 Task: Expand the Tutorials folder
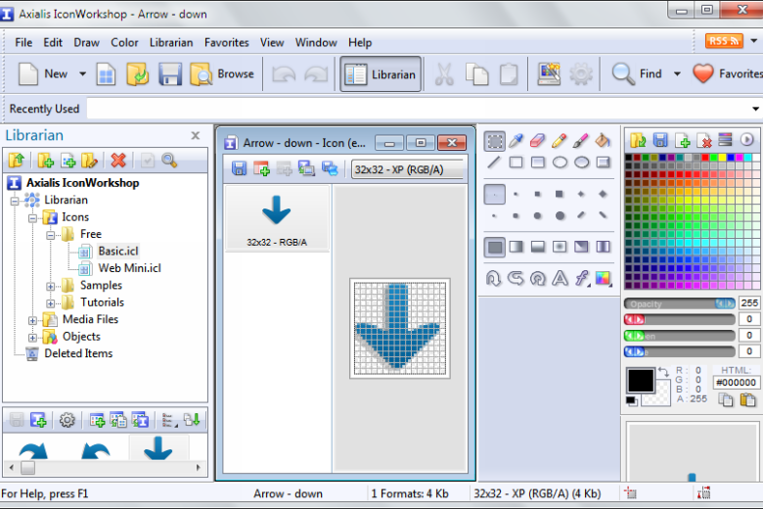click(50, 303)
